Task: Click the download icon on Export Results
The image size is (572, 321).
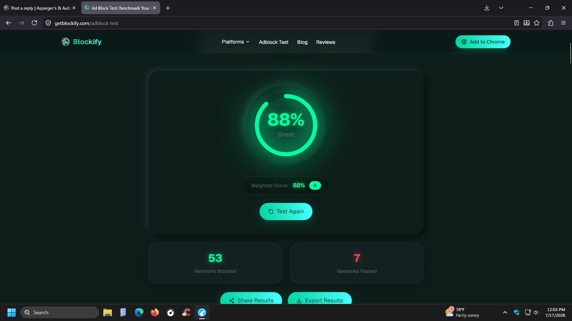Action: point(299,301)
